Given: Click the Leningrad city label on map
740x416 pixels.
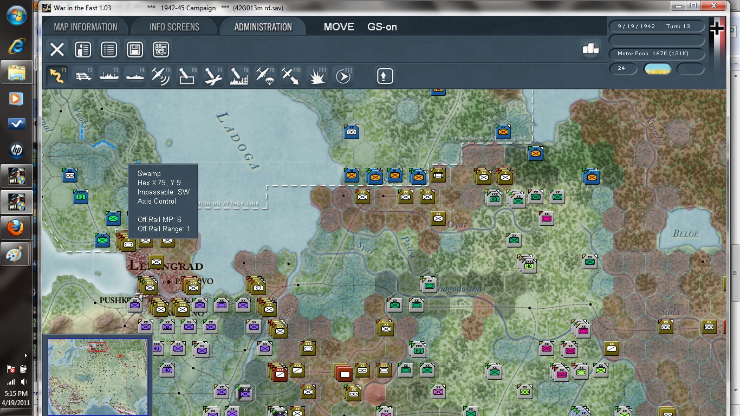Looking at the screenshot, I should point(166,266).
